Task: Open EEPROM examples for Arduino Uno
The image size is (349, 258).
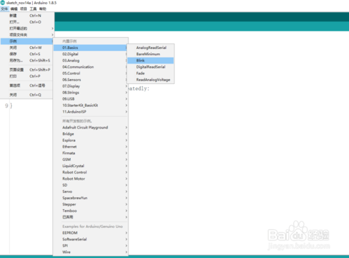Action: click(91, 233)
